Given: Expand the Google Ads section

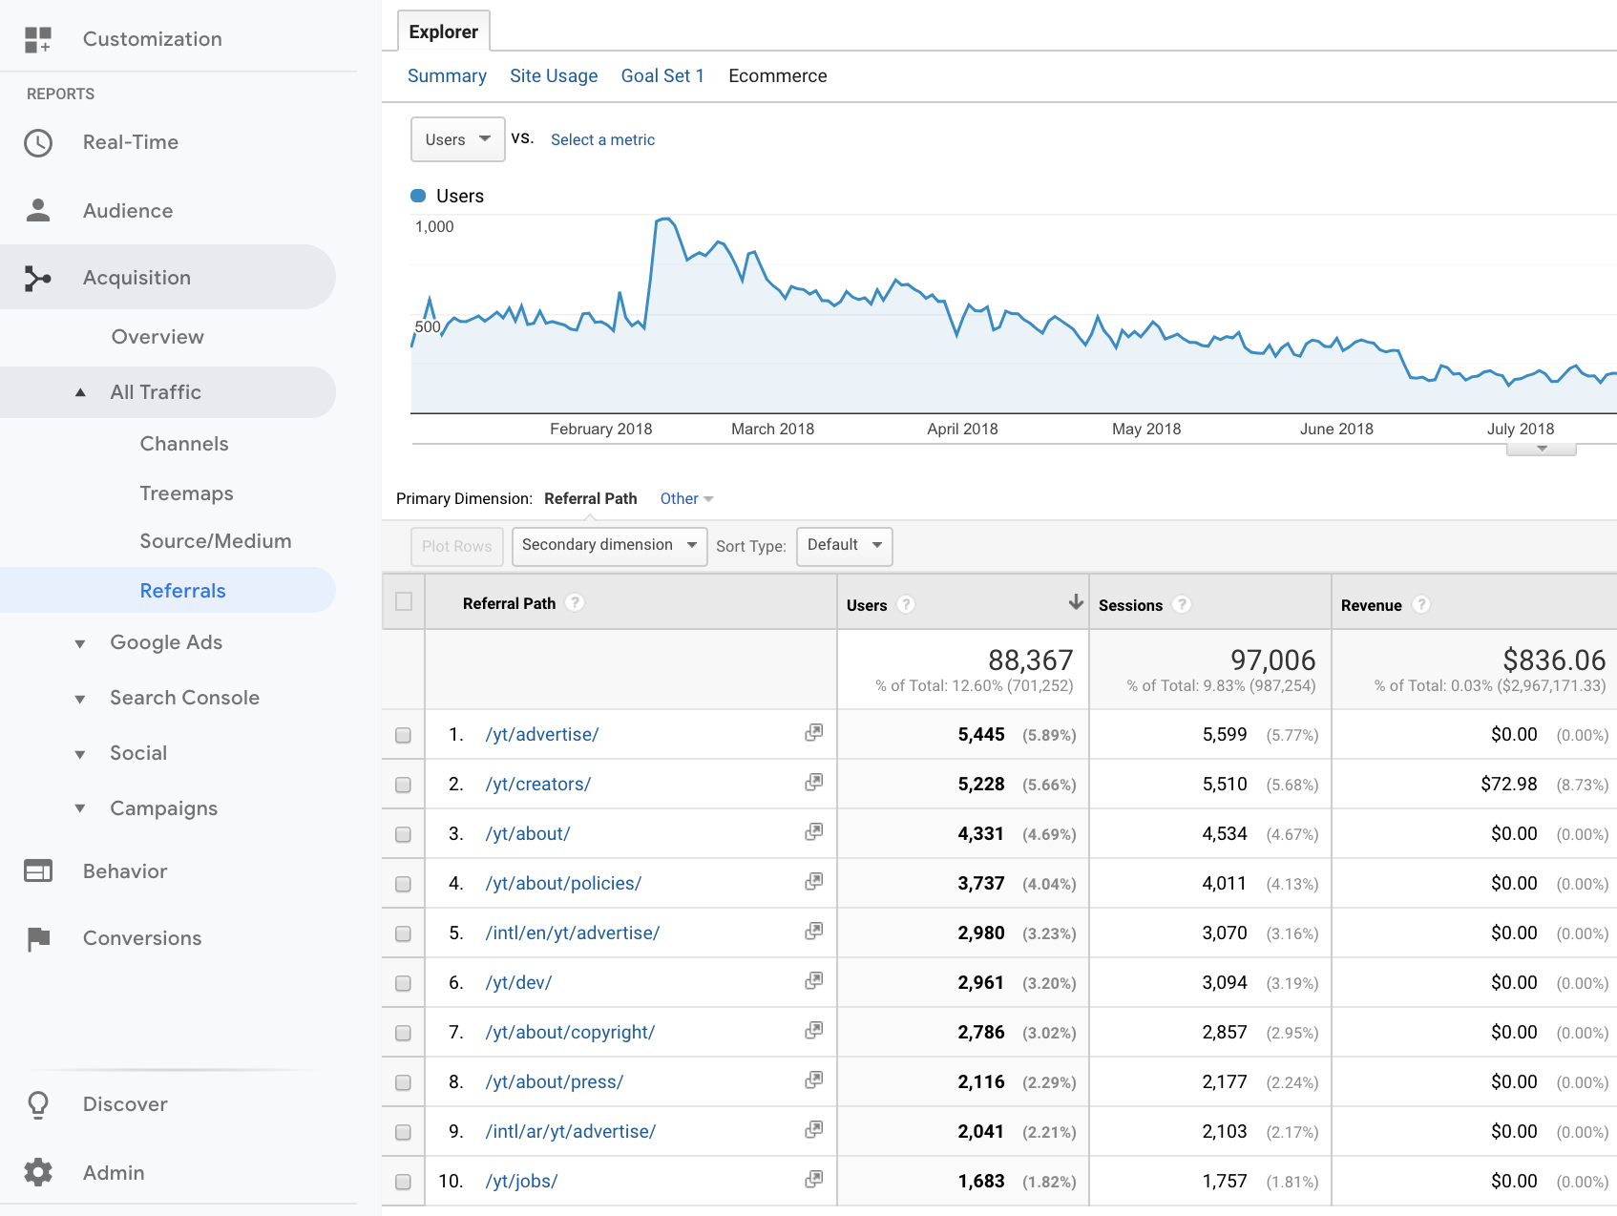Looking at the screenshot, I should click(x=80, y=643).
